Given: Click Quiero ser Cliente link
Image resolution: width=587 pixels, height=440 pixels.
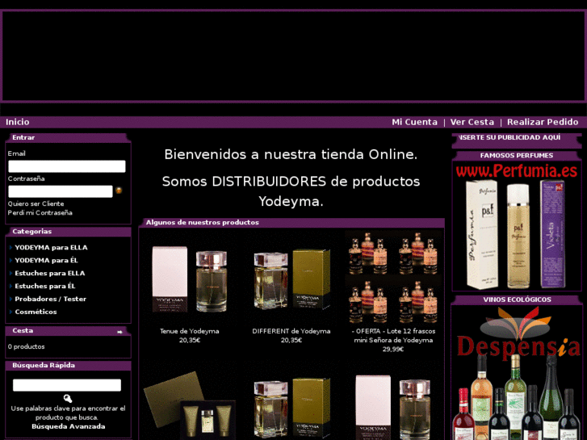Looking at the screenshot, I should pyautogui.click(x=36, y=203).
